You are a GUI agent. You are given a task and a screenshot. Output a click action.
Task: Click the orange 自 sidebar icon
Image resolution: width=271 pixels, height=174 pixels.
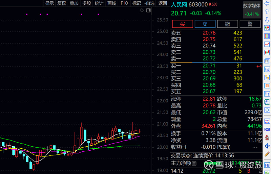[267, 85]
